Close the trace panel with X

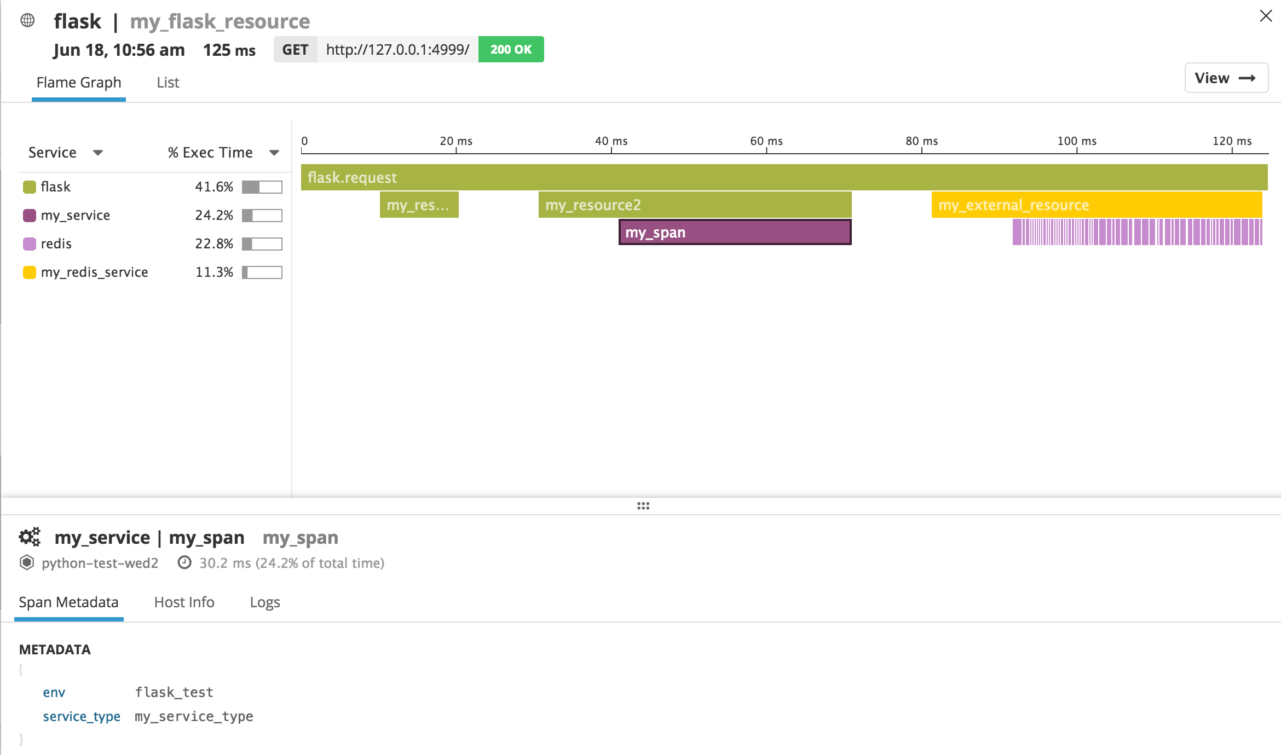[x=1266, y=16]
